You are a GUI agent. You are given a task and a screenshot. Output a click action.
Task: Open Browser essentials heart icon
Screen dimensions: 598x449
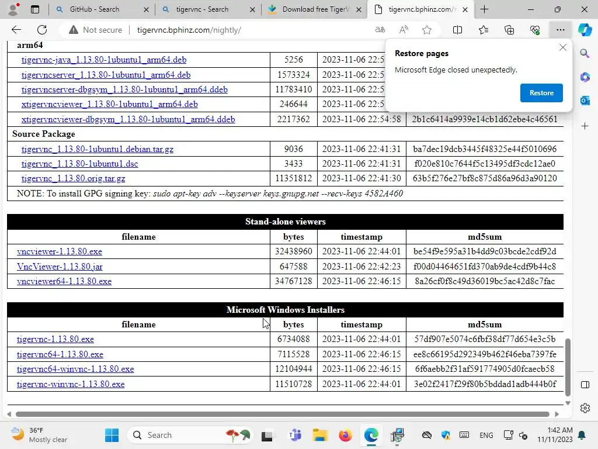click(x=535, y=30)
